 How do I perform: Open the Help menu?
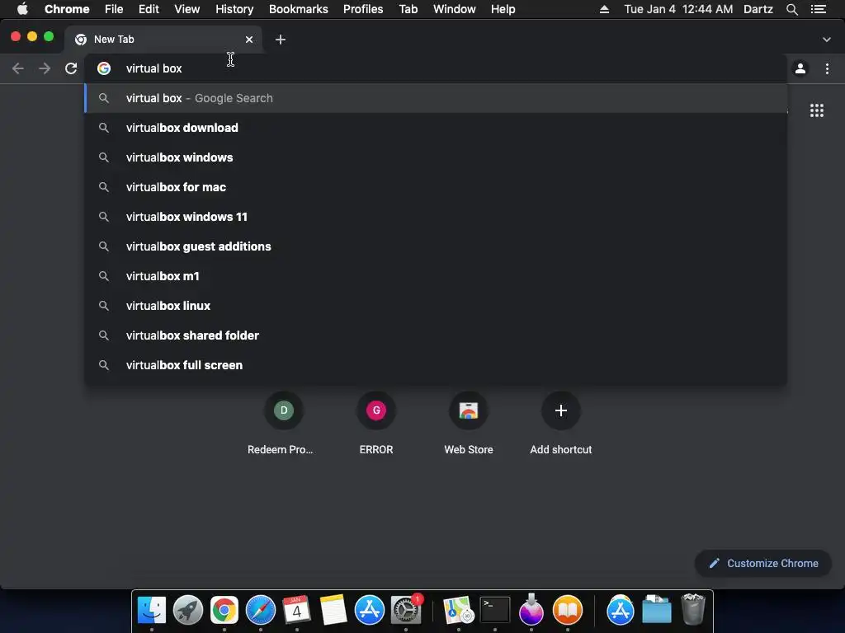click(x=503, y=9)
